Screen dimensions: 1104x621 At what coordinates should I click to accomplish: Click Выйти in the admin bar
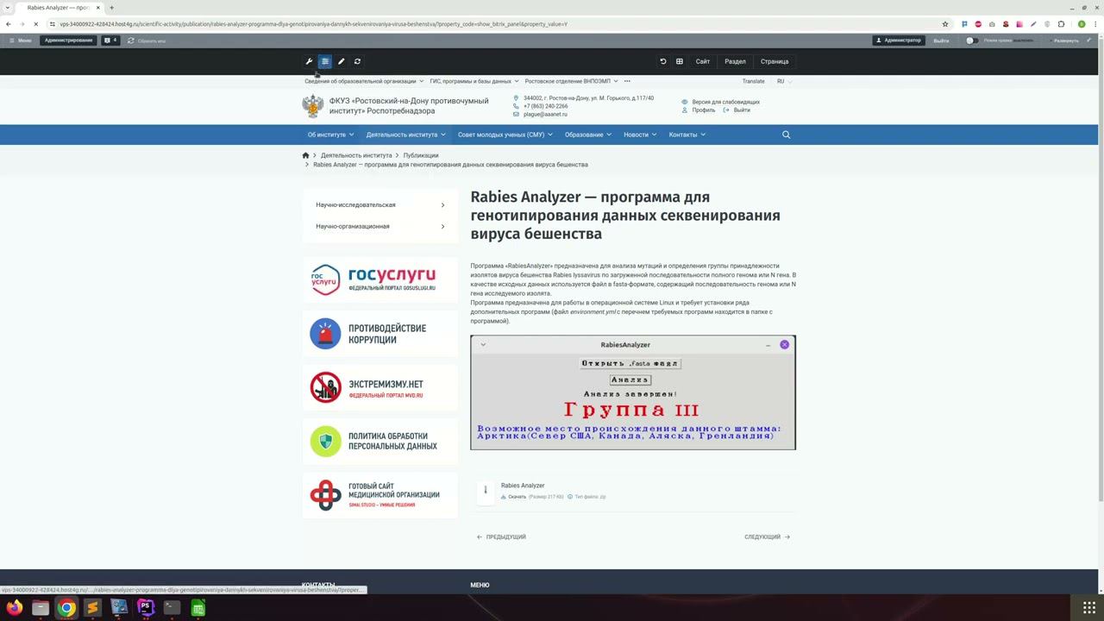tap(941, 41)
